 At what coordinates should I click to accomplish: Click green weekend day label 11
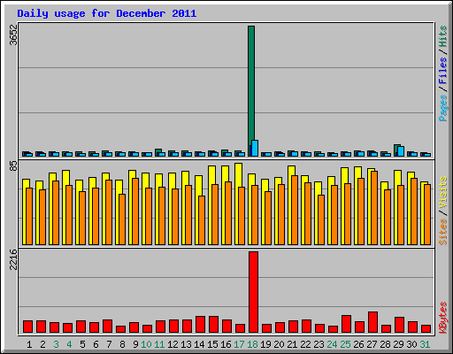(x=159, y=344)
